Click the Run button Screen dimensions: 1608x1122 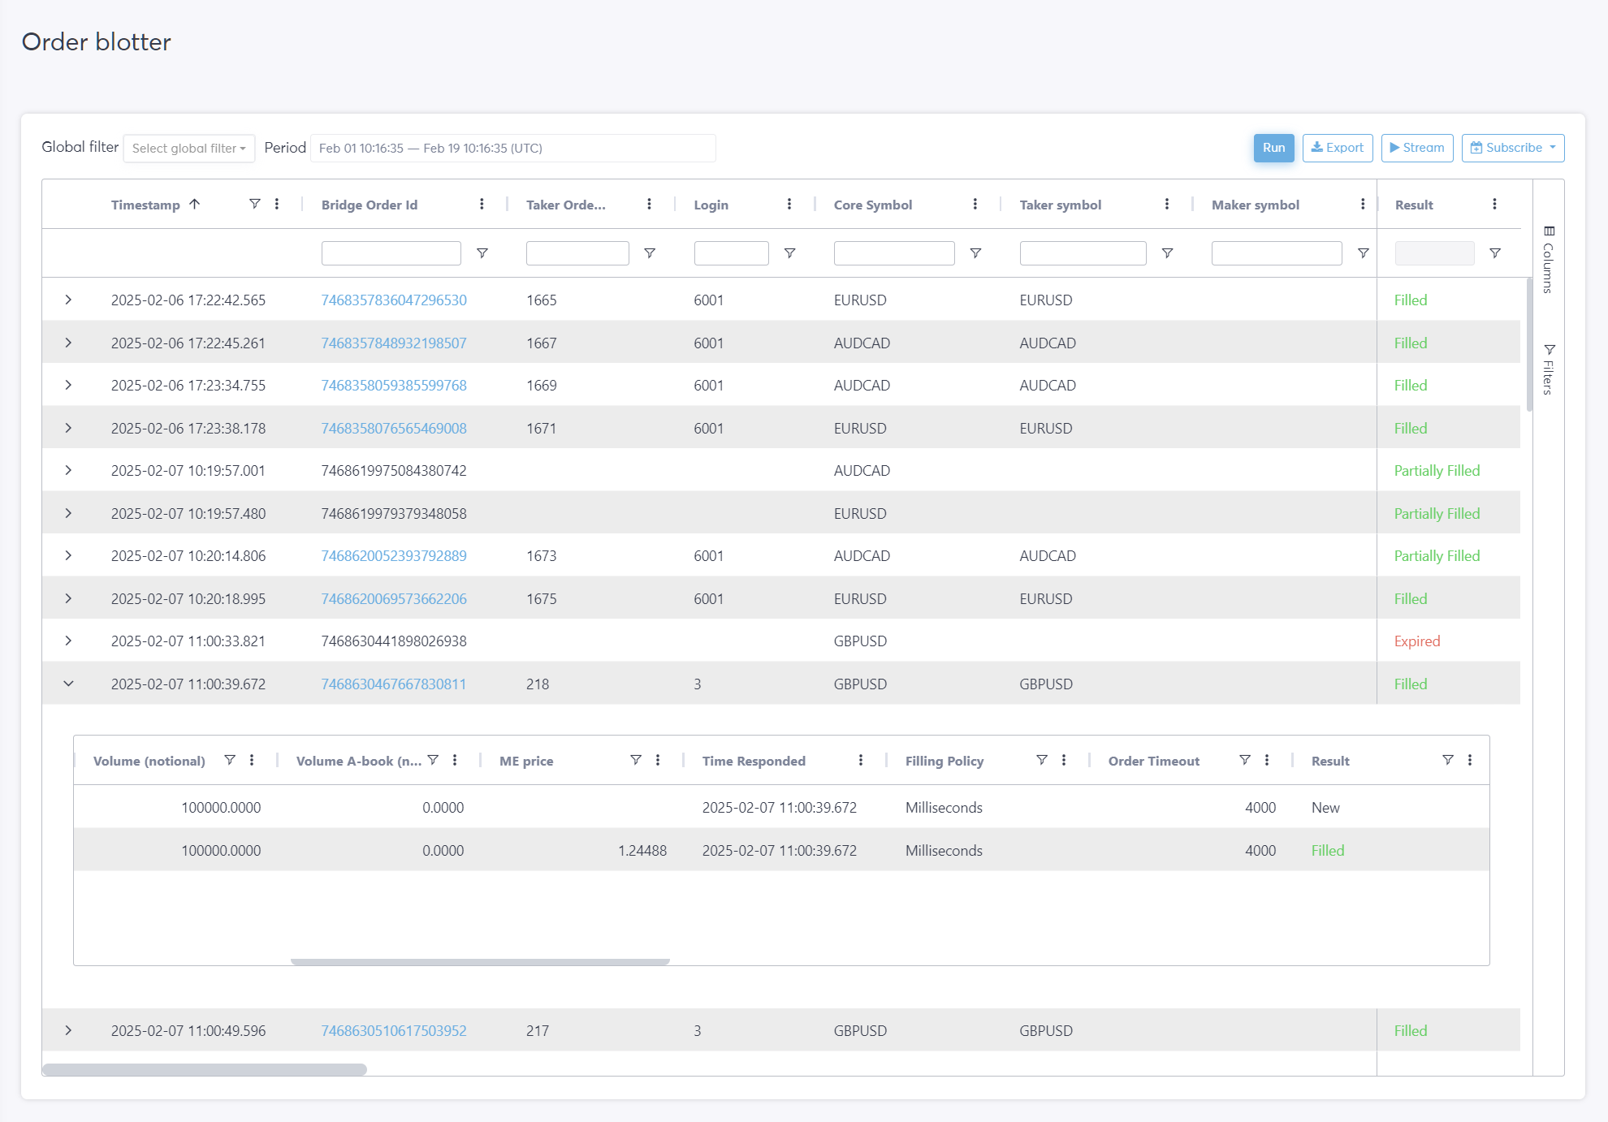click(x=1273, y=148)
